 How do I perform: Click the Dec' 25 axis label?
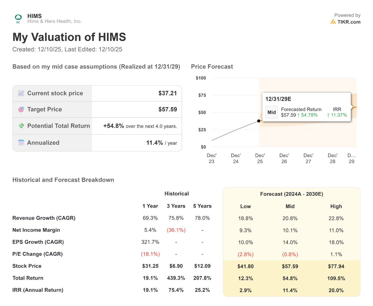point(260,158)
